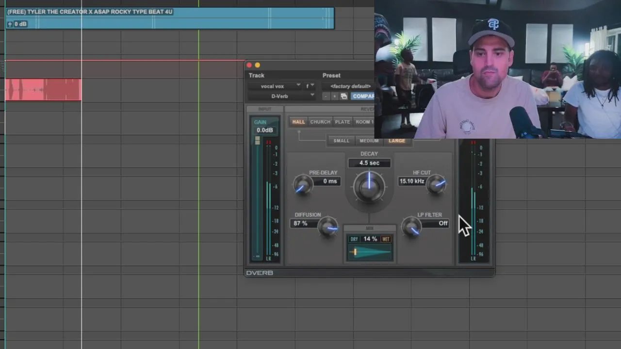Set reverb size to LARGE
Image resolution: width=621 pixels, height=349 pixels.
point(397,141)
